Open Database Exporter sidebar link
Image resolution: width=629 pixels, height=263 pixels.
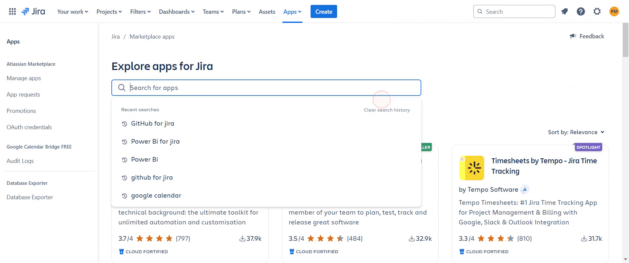30,197
